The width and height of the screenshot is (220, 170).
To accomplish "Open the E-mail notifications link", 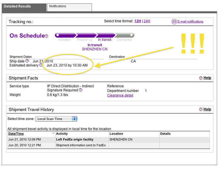I will (x=190, y=22).
